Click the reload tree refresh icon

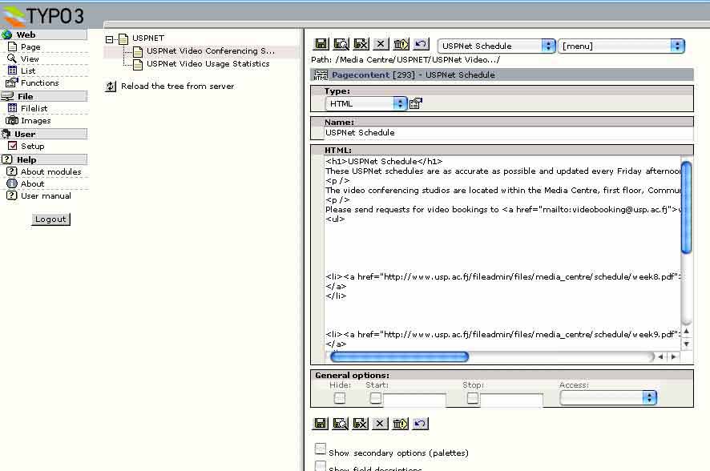(x=111, y=87)
